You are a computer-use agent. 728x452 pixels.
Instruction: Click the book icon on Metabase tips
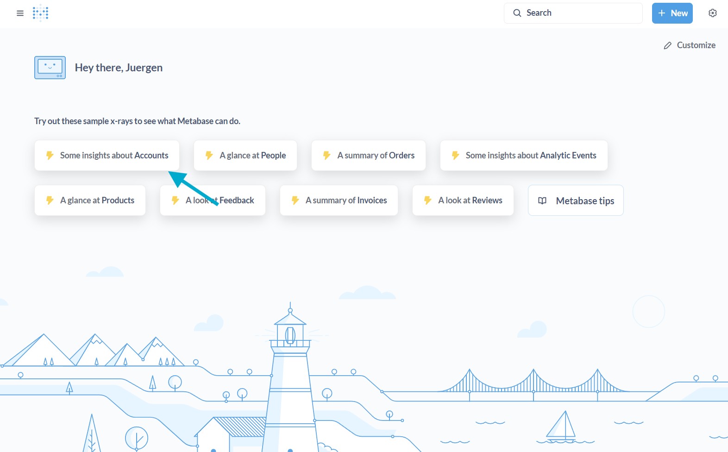tap(542, 201)
